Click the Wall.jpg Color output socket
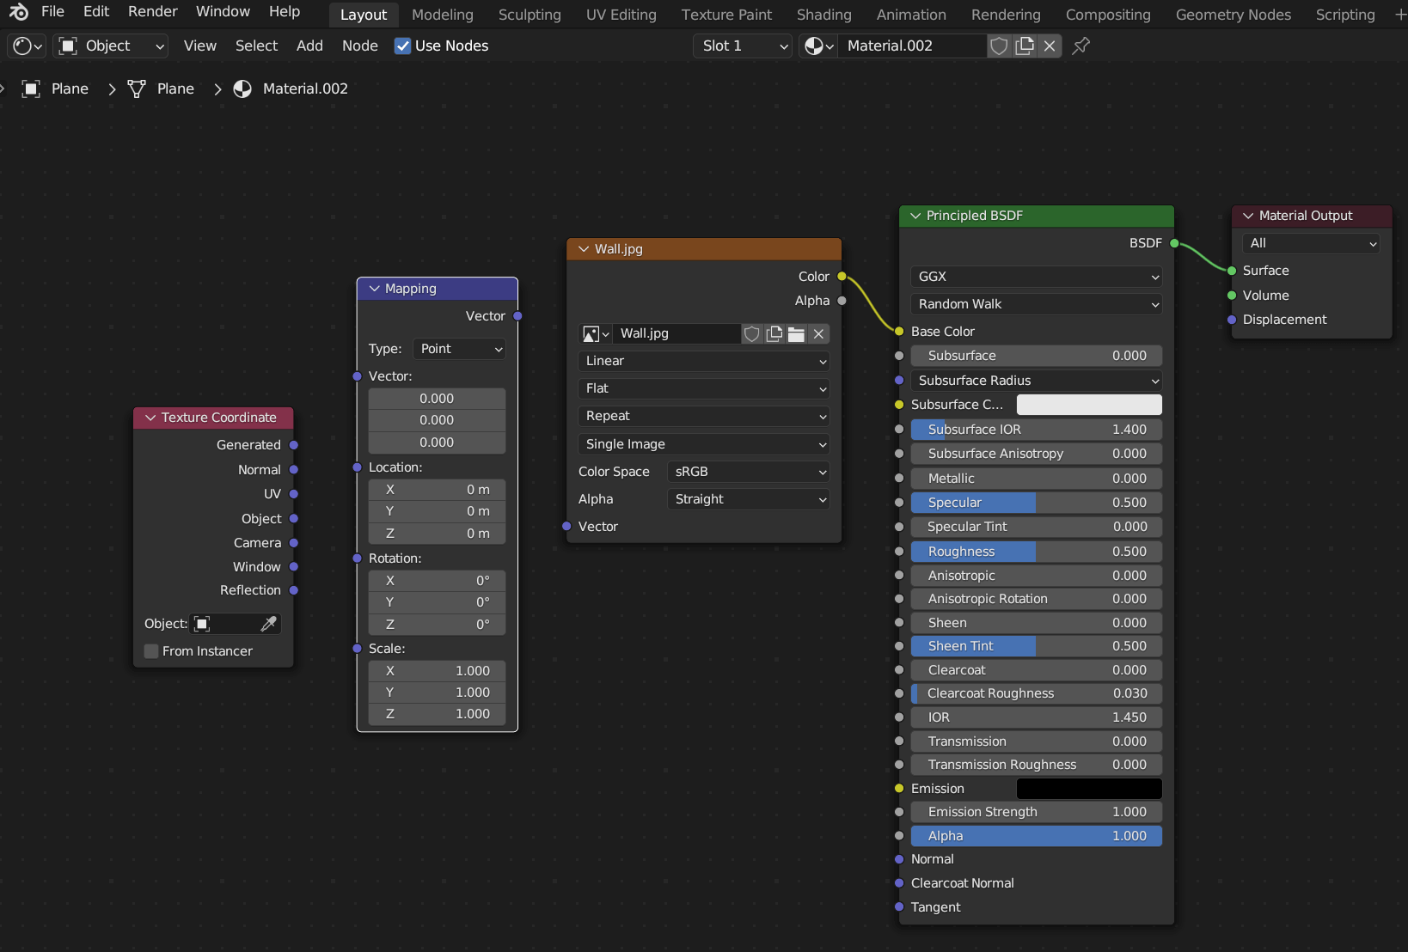This screenshot has height=952, width=1408. tap(842, 277)
